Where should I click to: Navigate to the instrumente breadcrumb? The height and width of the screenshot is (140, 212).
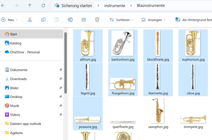tap(115, 6)
